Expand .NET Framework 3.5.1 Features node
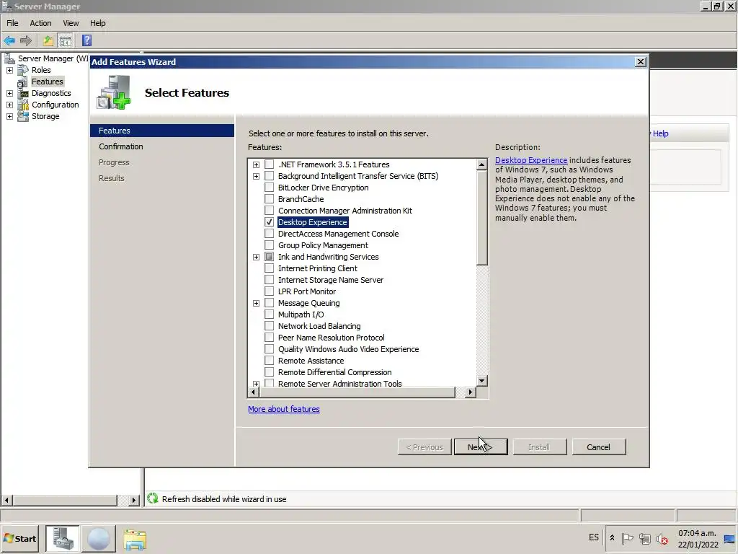 256,164
